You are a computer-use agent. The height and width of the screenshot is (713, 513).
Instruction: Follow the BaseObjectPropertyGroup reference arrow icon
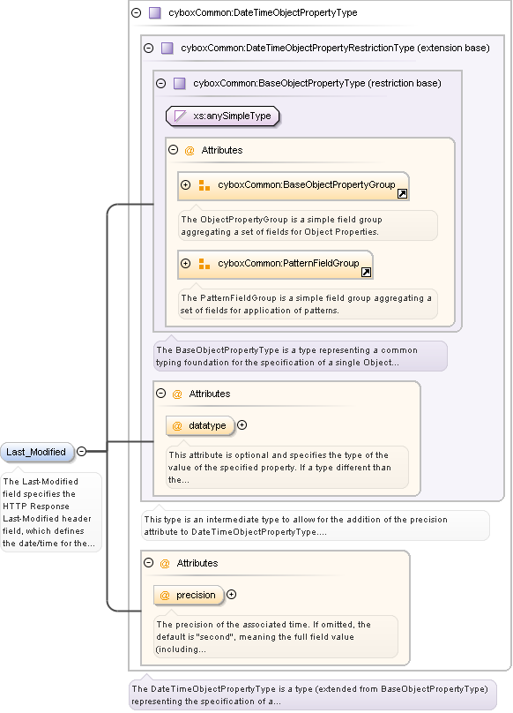[x=402, y=194]
